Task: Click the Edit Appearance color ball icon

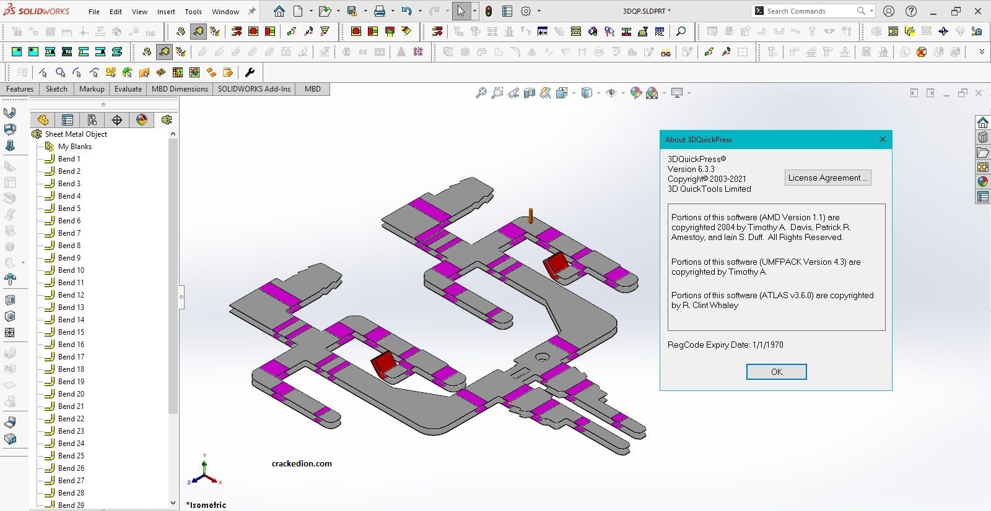Action: 635,93
